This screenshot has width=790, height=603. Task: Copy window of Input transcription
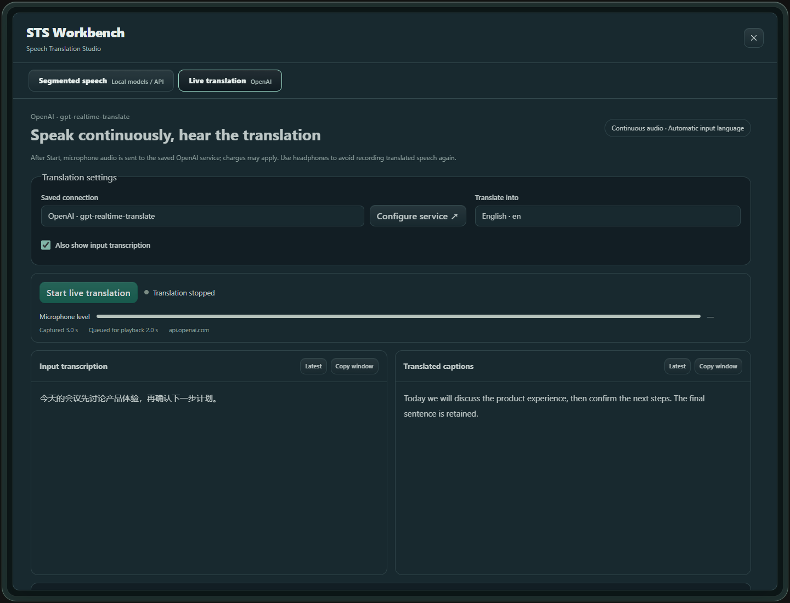pos(354,366)
